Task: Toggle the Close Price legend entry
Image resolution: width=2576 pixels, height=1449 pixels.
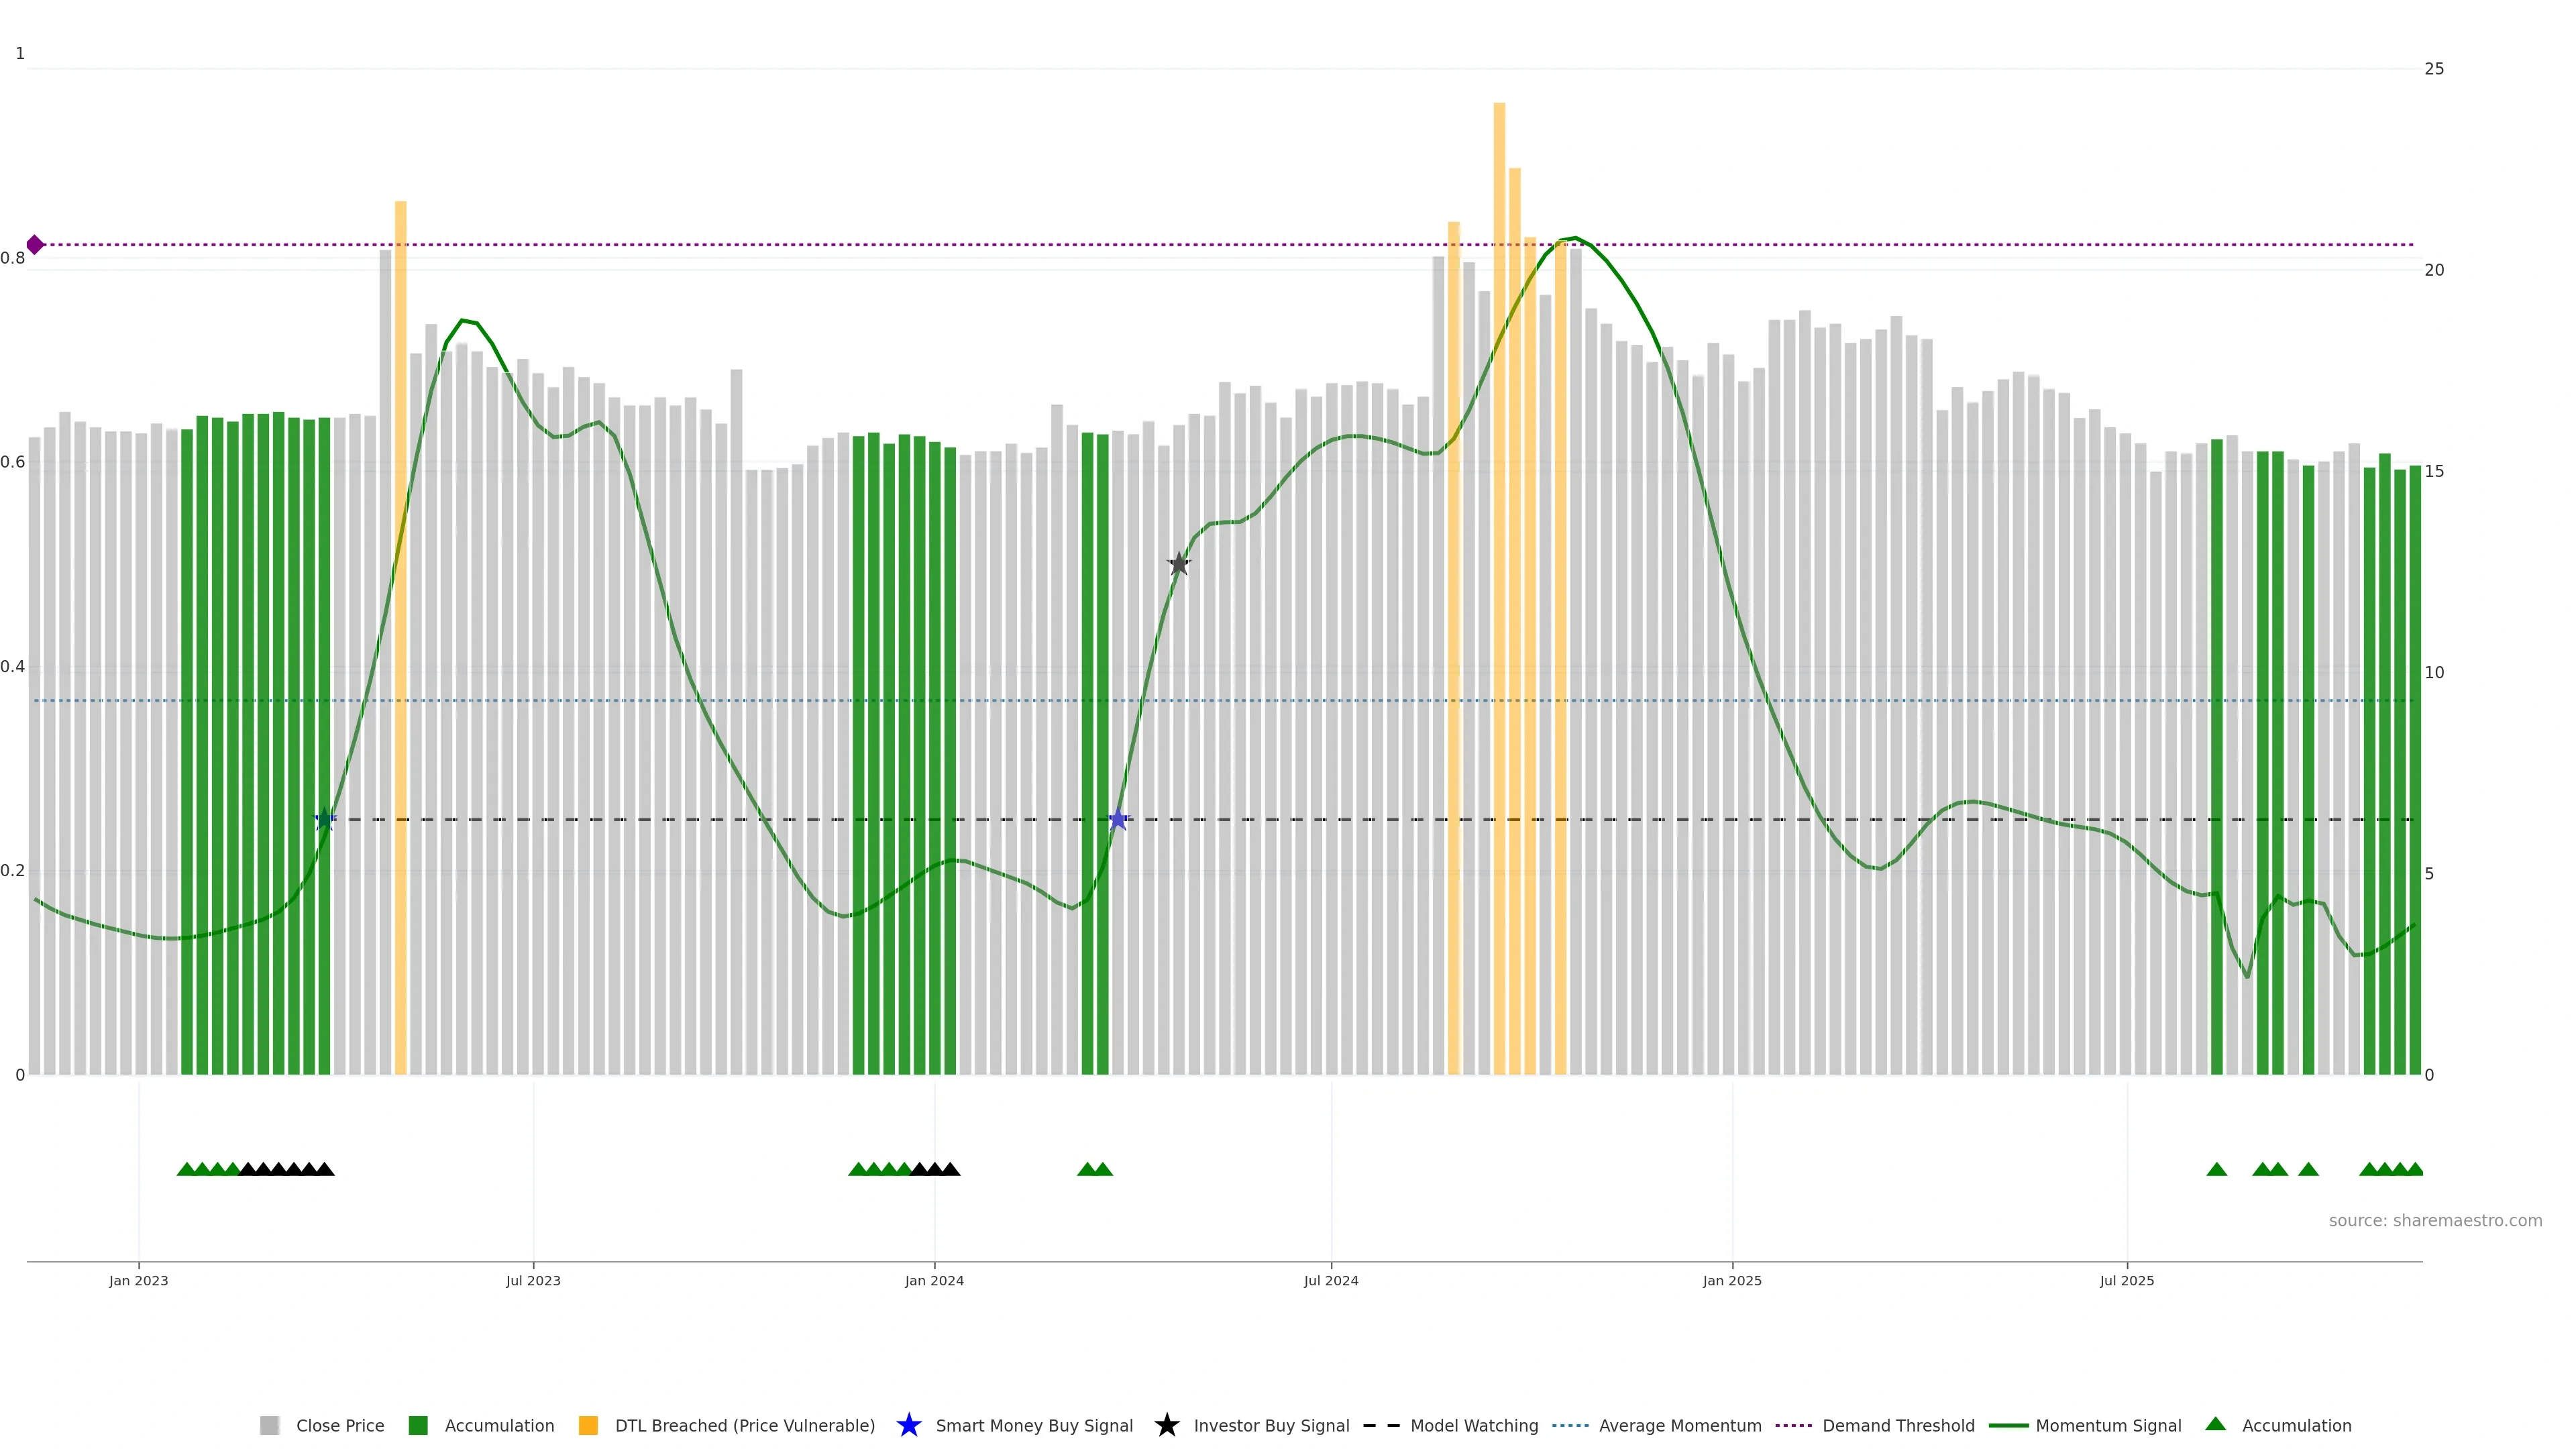Action: pyautogui.click(x=339, y=1425)
